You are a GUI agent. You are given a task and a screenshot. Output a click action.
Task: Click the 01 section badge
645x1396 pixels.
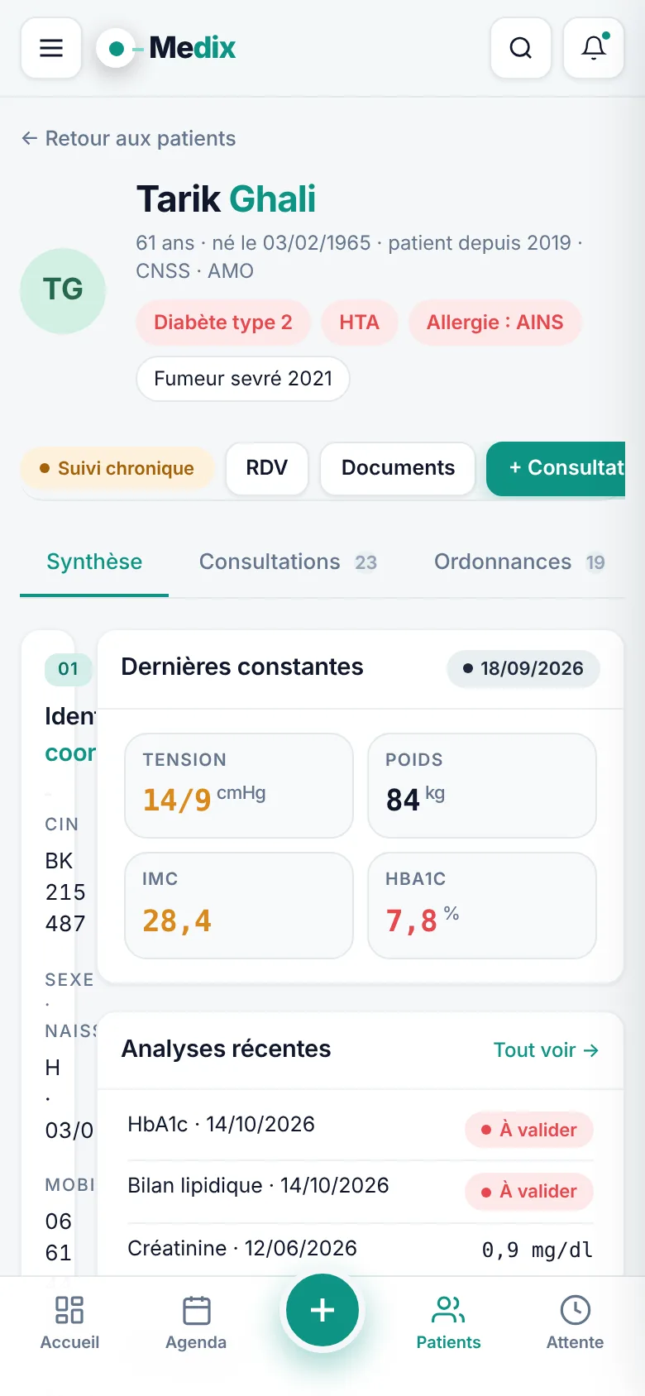[68, 669]
